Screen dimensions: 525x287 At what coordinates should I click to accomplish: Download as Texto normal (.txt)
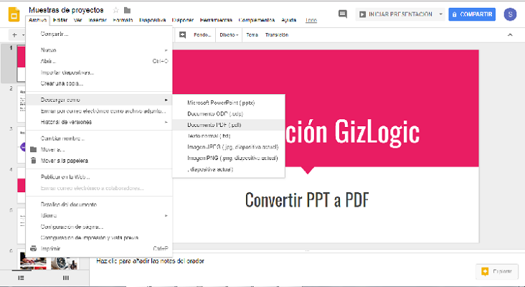[229, 136]
